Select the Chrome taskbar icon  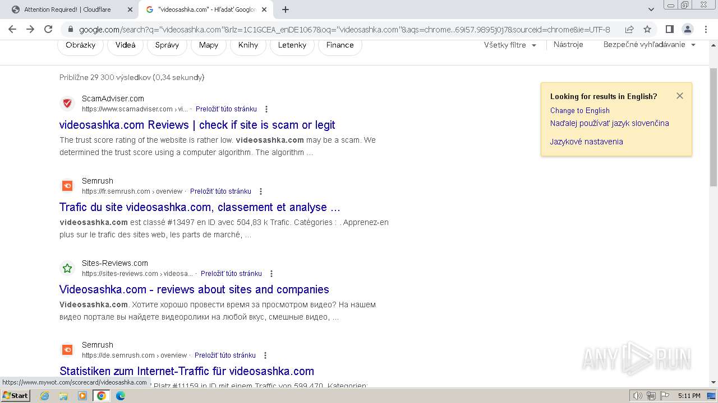(x=102, y=396)
